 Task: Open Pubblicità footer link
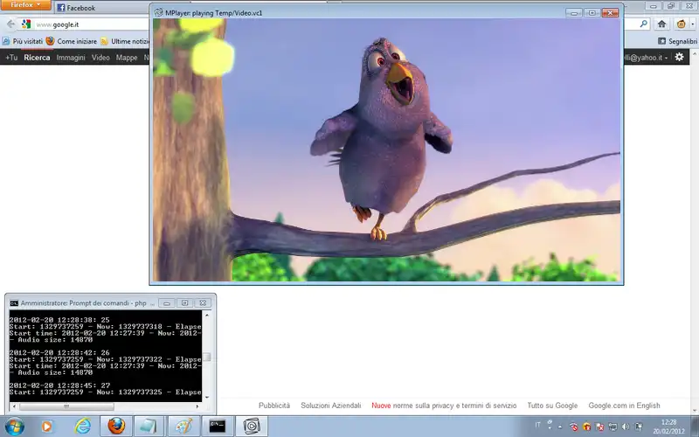point(274,406)
